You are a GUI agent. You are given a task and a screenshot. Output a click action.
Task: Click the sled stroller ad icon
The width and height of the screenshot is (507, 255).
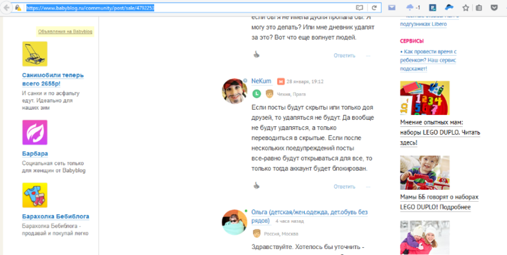(35, 54)
